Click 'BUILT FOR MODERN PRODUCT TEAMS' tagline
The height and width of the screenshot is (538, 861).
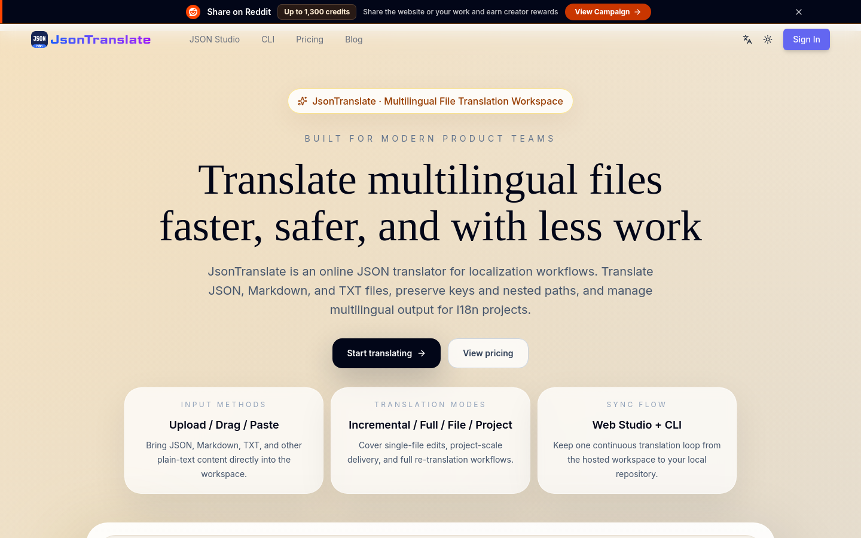tap(430, 139)
